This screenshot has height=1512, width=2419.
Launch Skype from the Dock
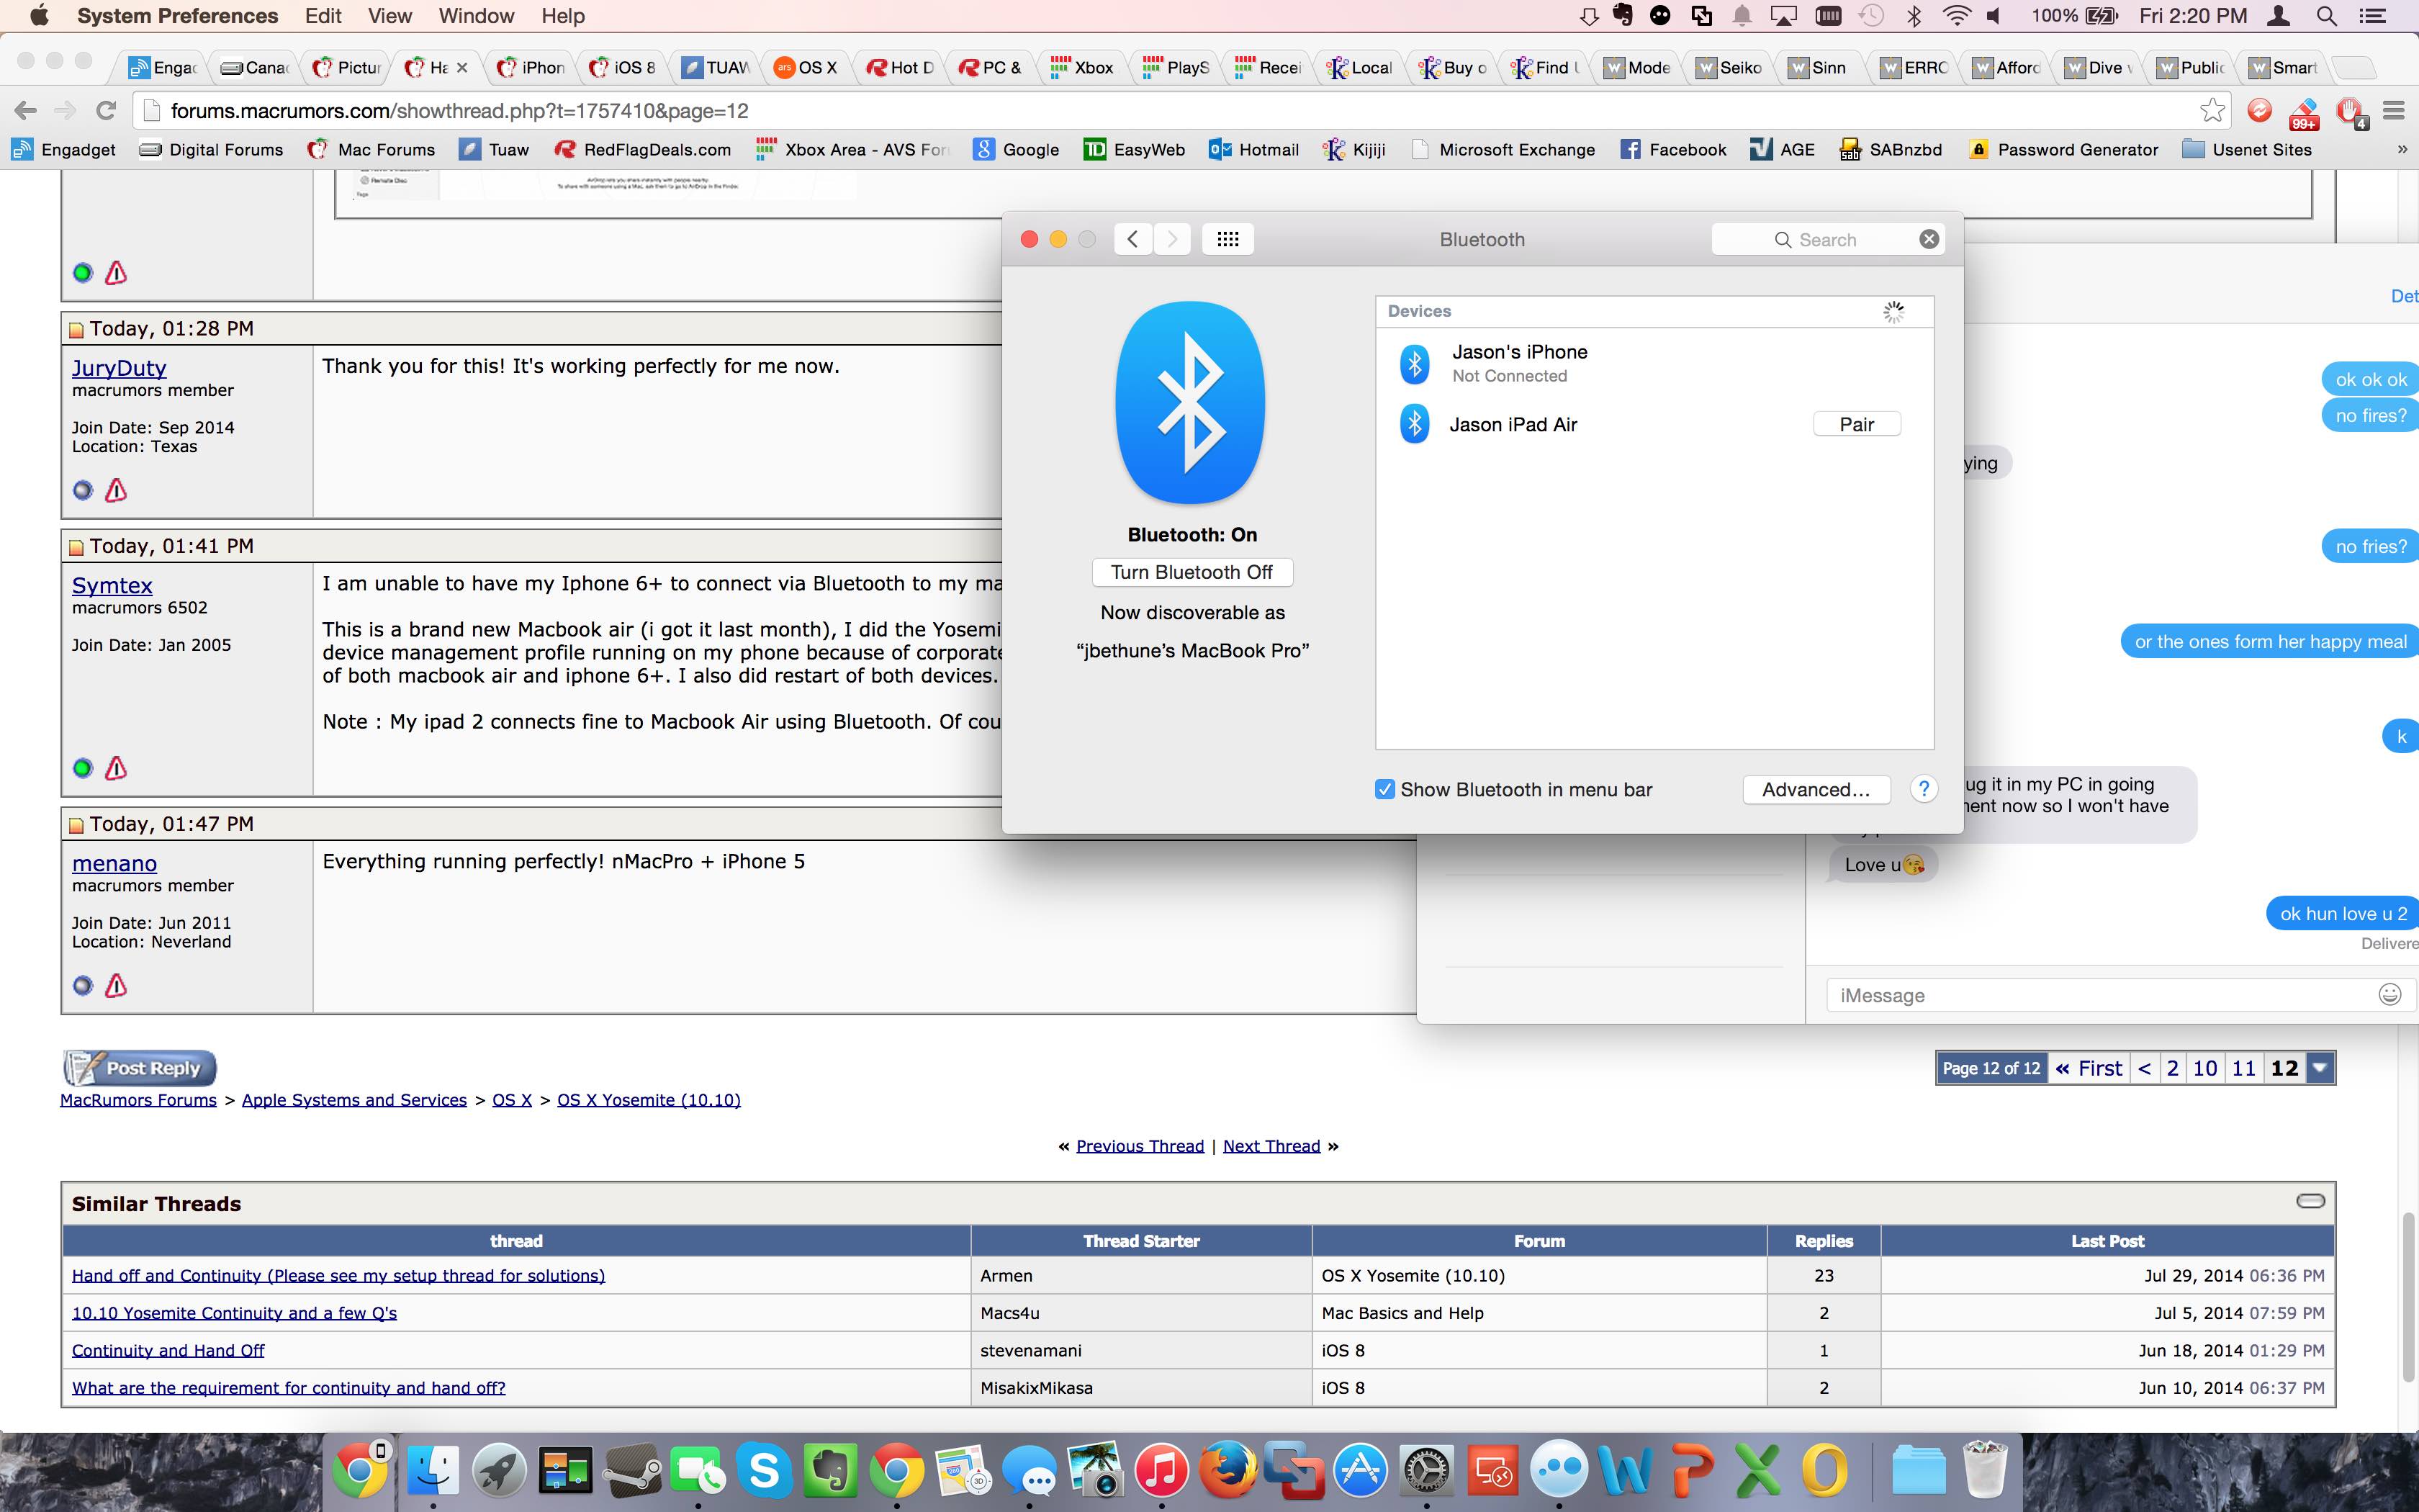coord(764,1471)
